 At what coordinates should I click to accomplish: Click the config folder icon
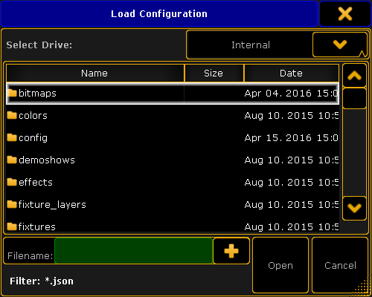pyautogui.click(x=12, y=137)
